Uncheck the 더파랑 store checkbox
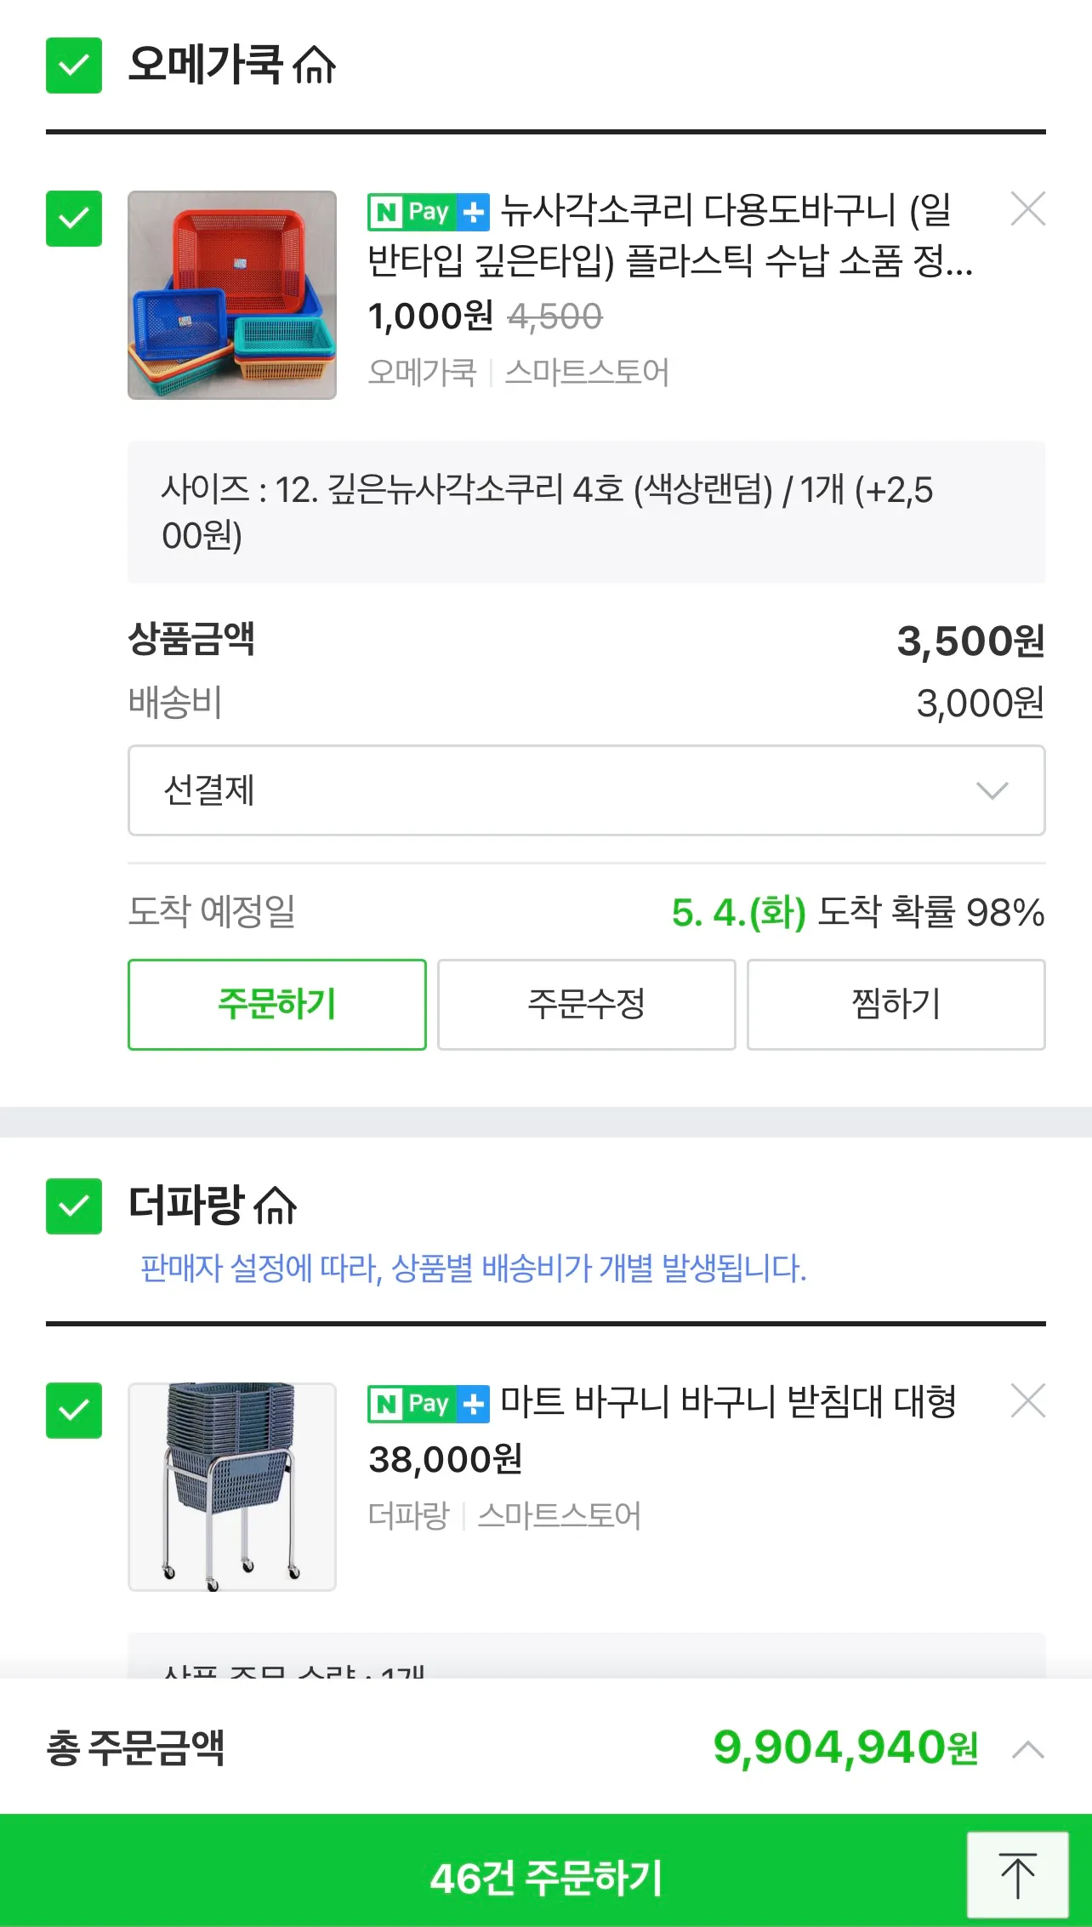1092x1927 pixels. point(74,1206)
